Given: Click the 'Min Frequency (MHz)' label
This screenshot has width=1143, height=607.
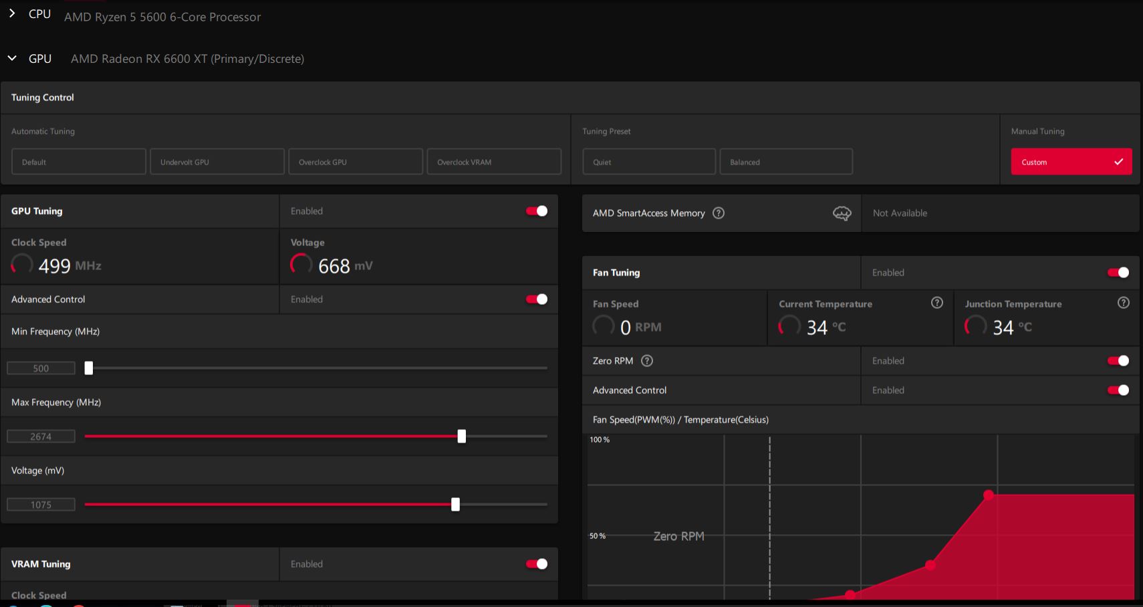Looking at the screenshot, I should point(55,332).
